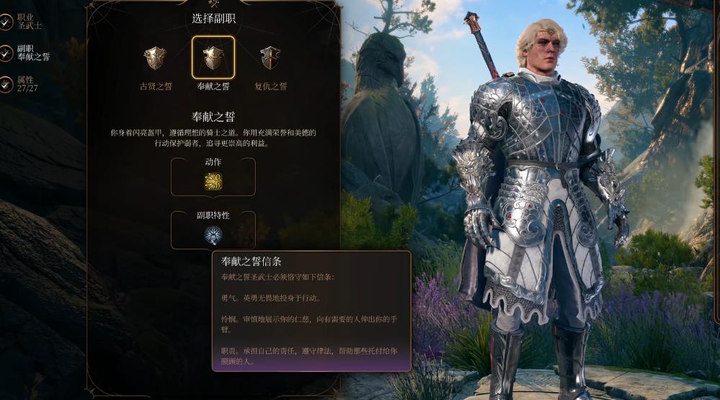The width and height of the screenshot is (720, 400).
Task: Go to the 属性 27/27 step text
Action: [27, 84]
